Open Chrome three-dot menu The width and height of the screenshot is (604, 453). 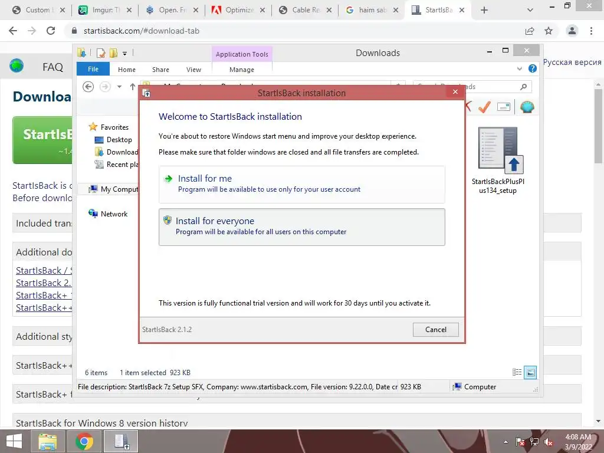[591, 31]
